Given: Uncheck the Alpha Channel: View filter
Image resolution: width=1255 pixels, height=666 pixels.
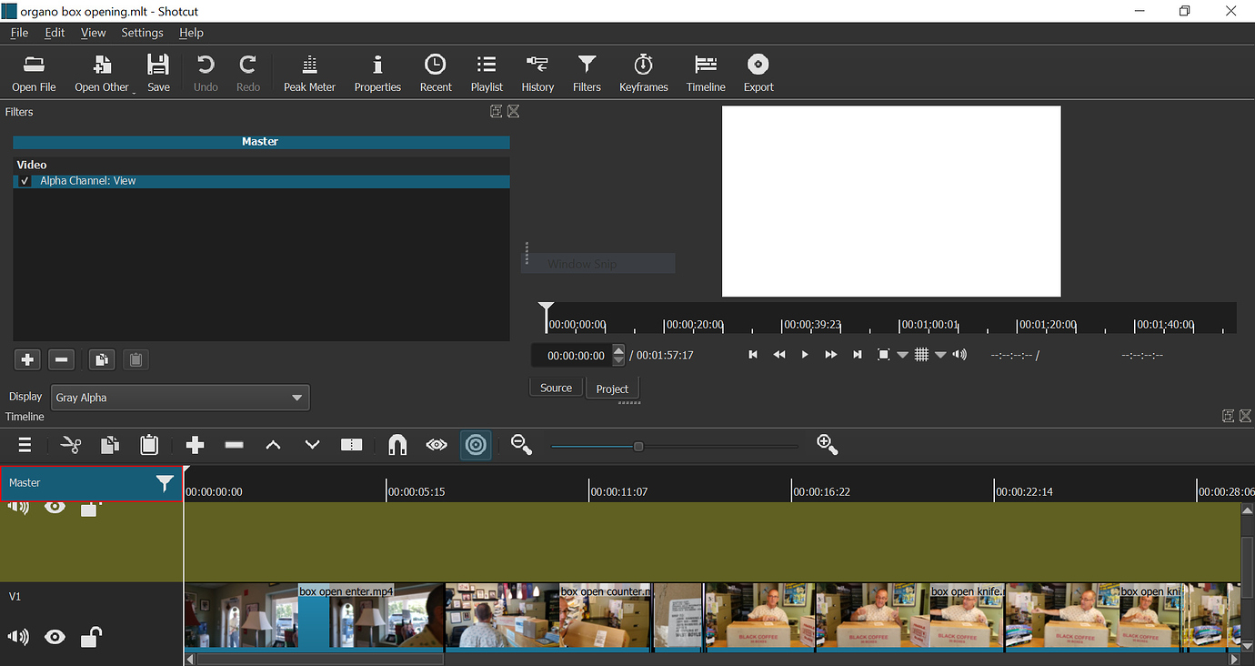Looking at the screenshot, I should [x=25, y=181].
